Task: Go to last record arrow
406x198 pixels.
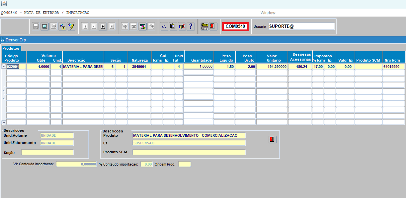Action: (x=112, y=26)
